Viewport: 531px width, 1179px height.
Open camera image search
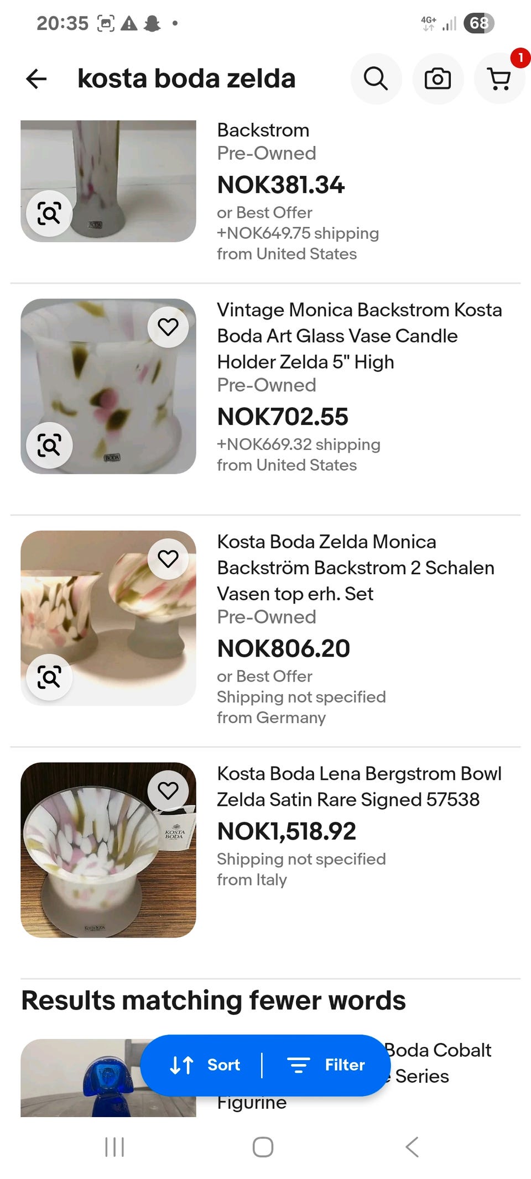(438, 78)
